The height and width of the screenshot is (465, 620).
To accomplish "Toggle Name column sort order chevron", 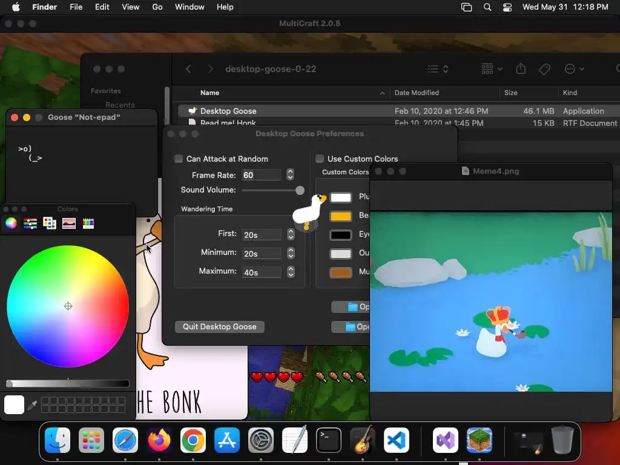I will pos(382,93).
